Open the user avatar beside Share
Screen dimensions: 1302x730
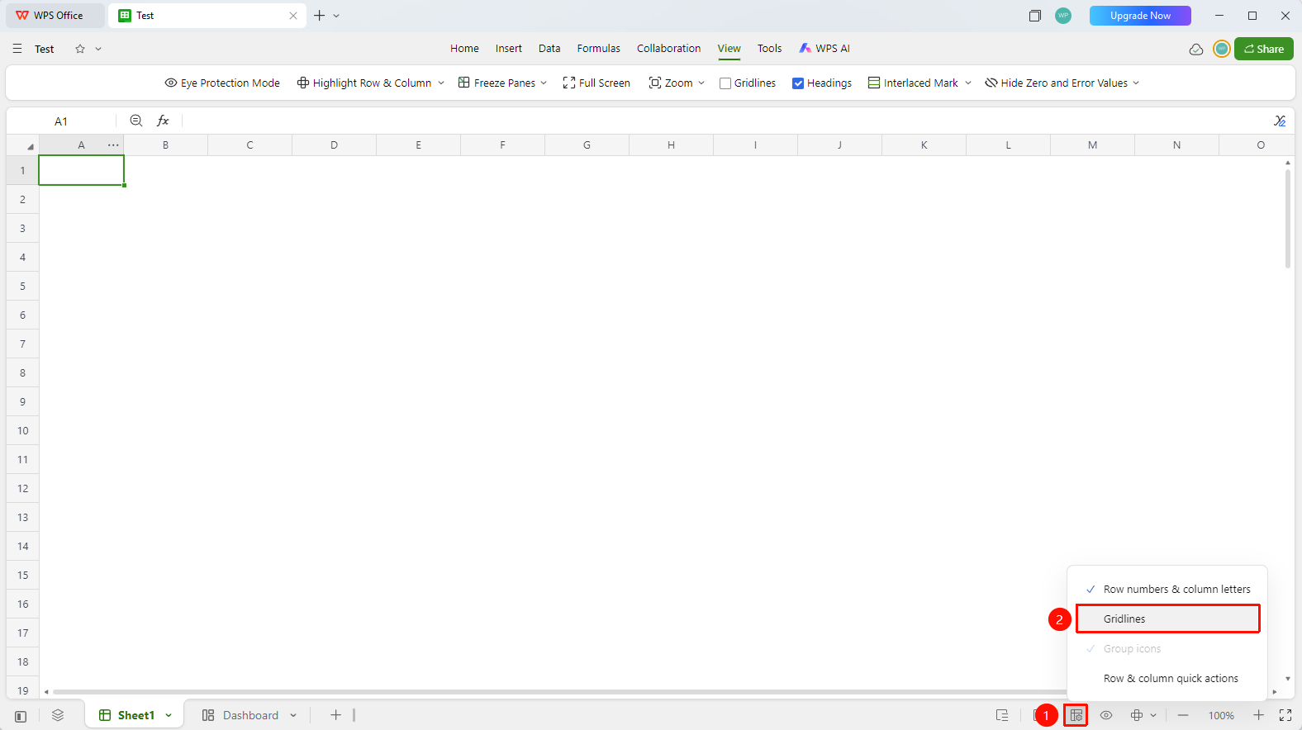1221,49
